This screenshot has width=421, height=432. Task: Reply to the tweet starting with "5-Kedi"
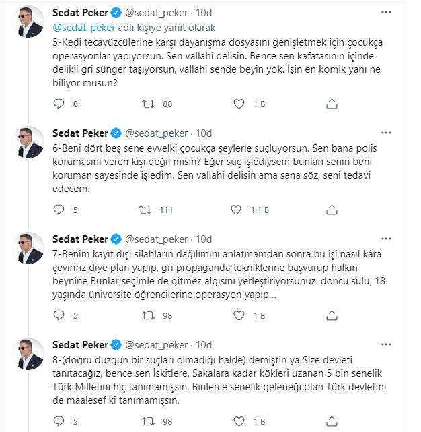[59, 104]
